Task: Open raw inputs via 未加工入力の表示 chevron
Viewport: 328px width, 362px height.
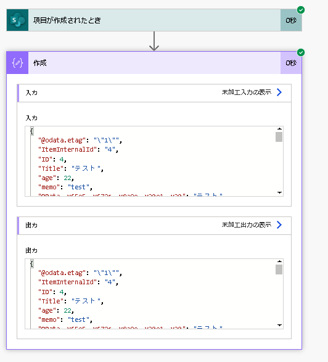Action: tap(279, 93)
